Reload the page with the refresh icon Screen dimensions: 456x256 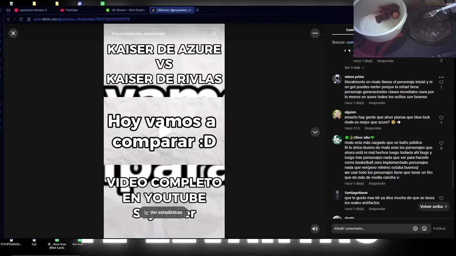pyautogui.click(x=21, y=19)
